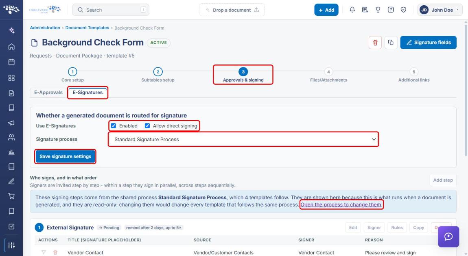Open the purple chat assistant button
Screen dimensions: 468x256
[448, 237]
